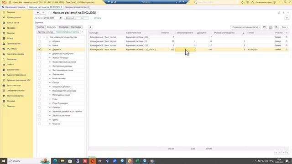
Task: Open Растениеводство section in sidebar
Action: pyautogui.click(x=15, y=96)
